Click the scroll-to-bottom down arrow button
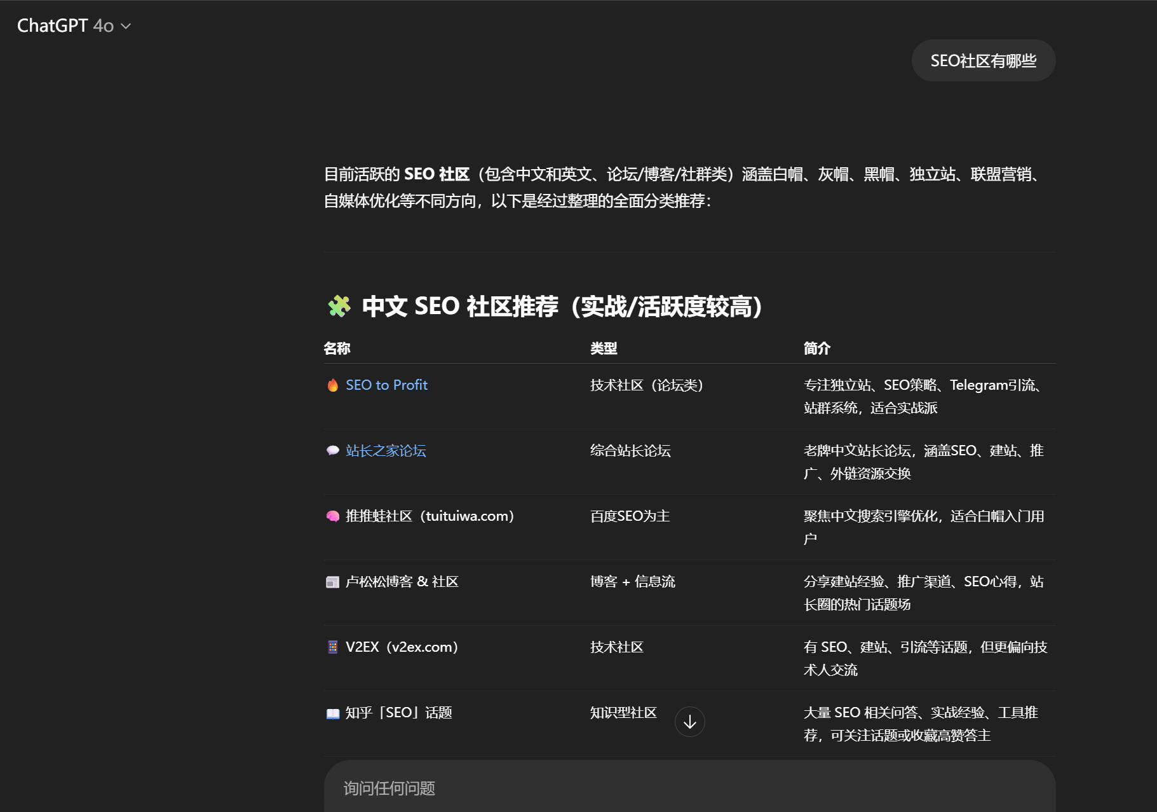The height and width of the screenshot is (812, 1157). pyautogui.click(x=690, y=722)
